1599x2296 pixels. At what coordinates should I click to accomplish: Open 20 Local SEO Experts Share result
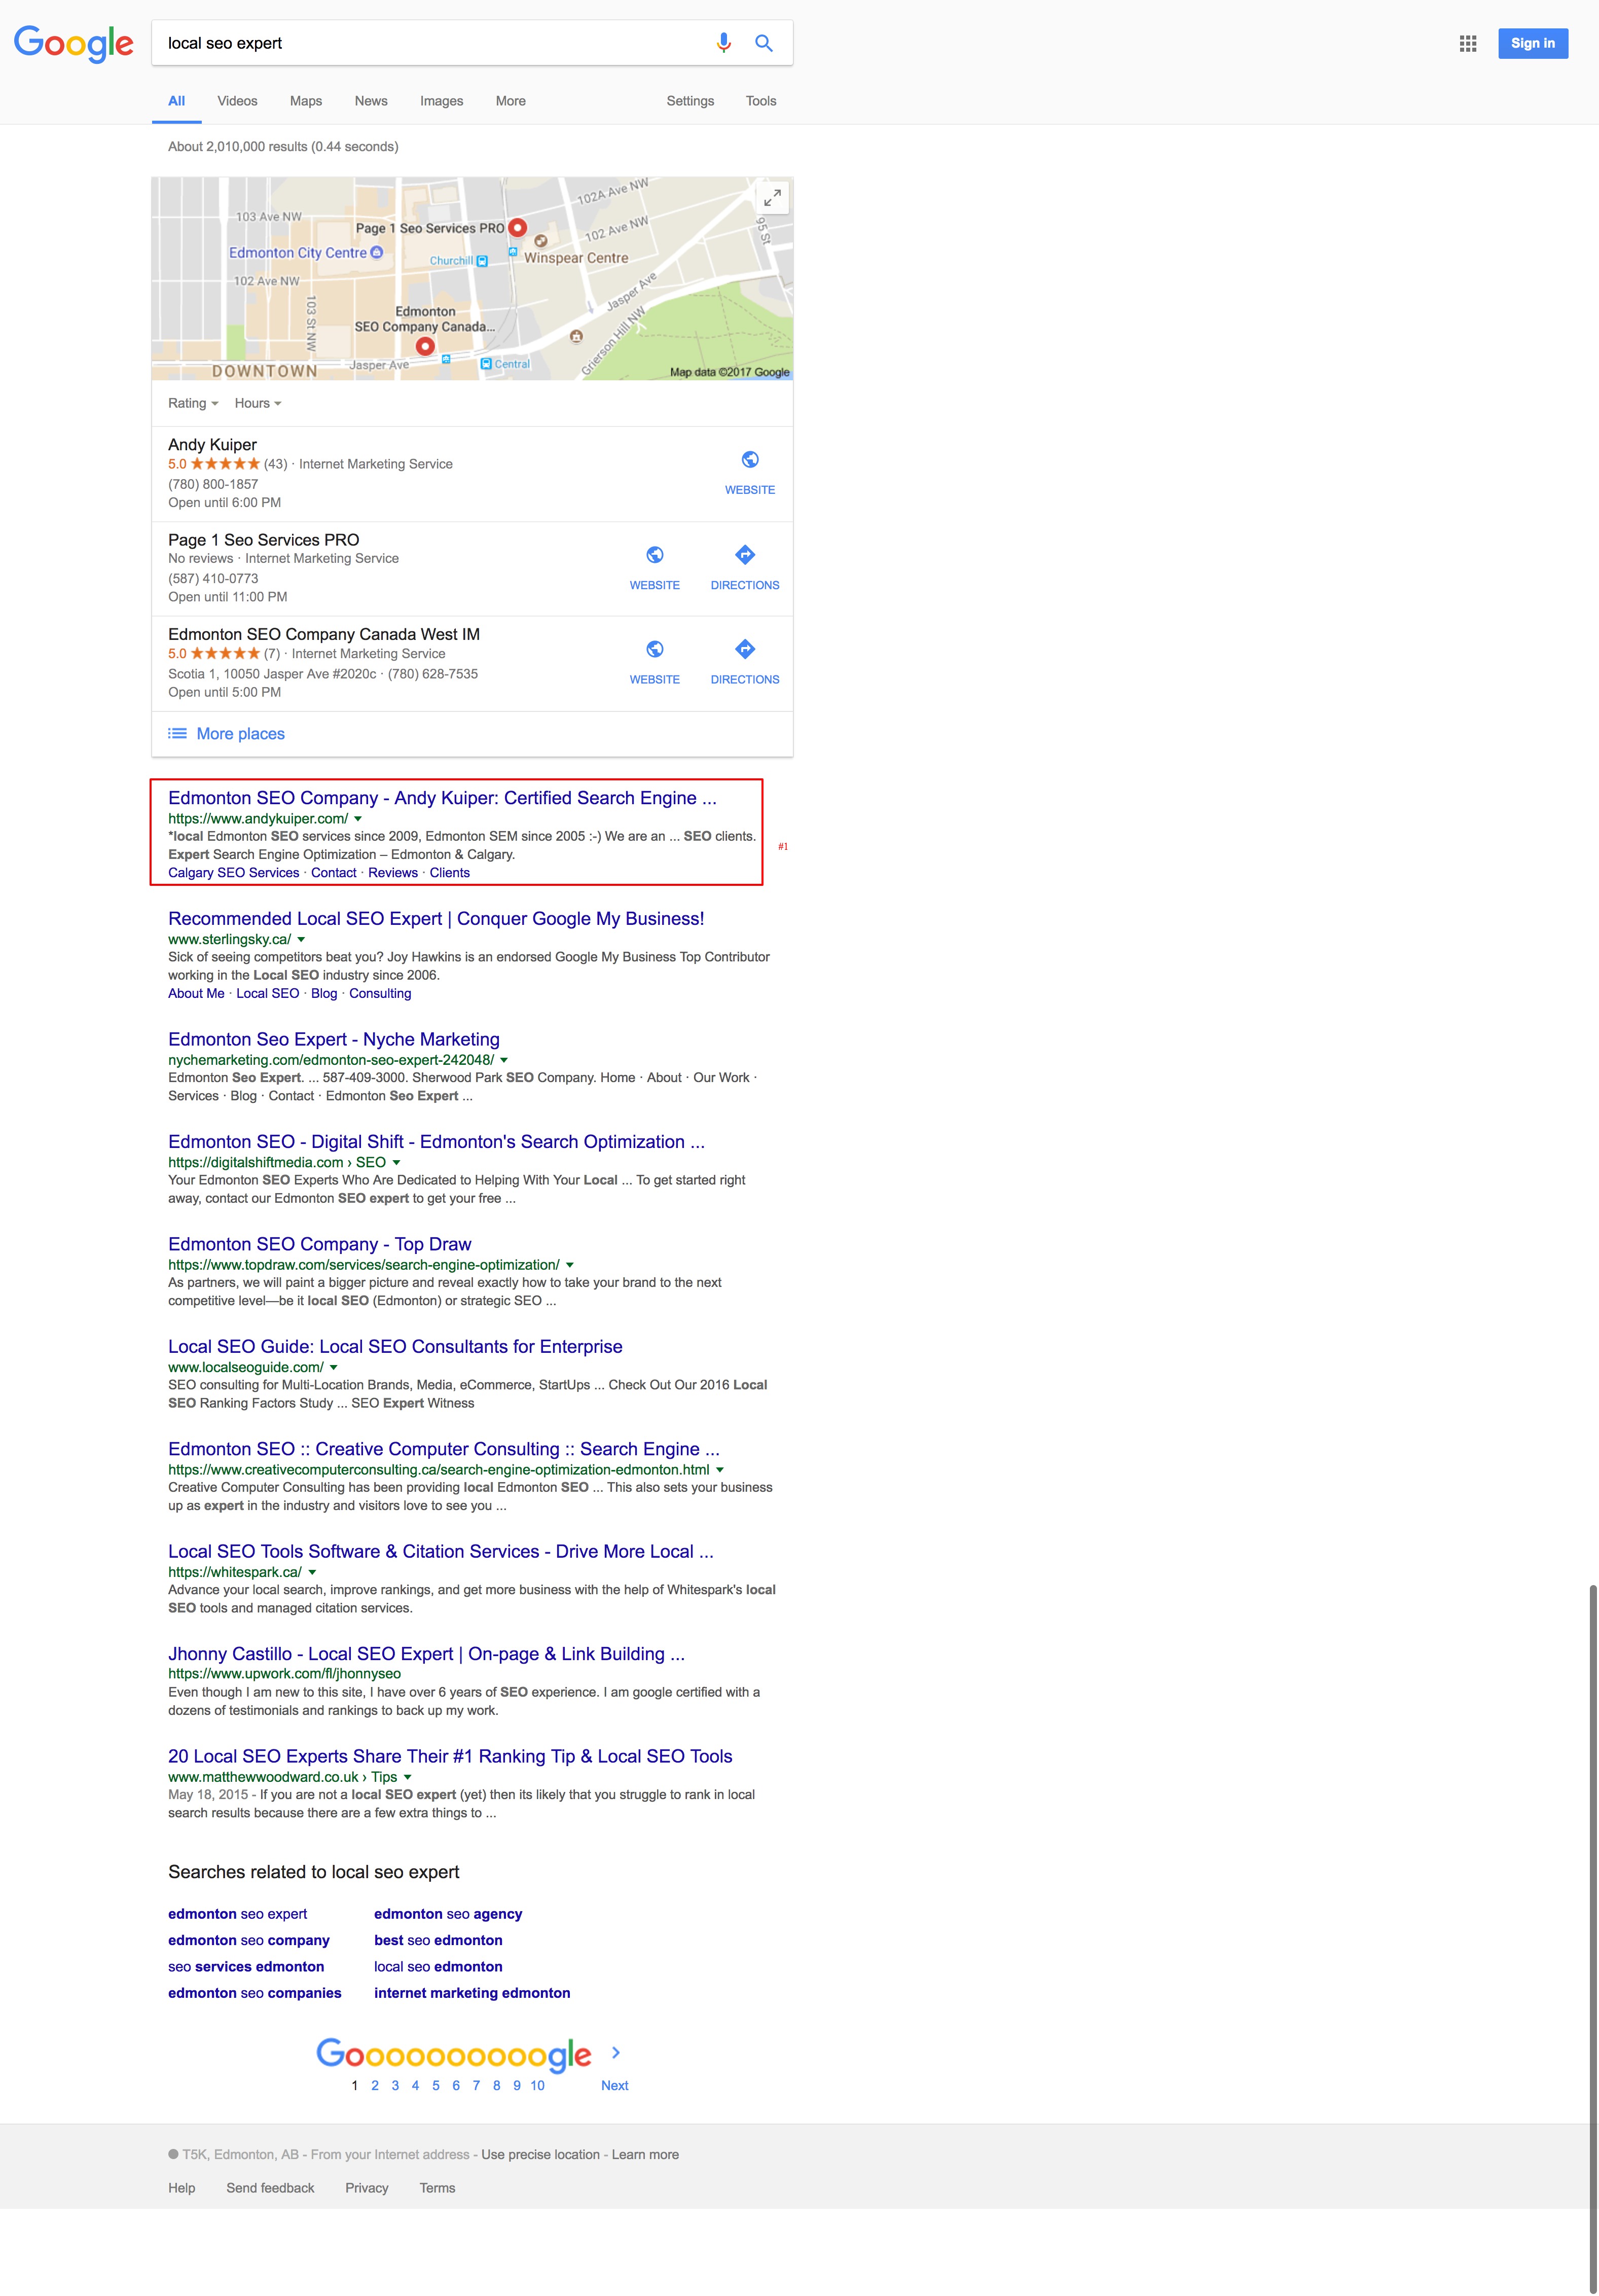[x=450, y=1757]
